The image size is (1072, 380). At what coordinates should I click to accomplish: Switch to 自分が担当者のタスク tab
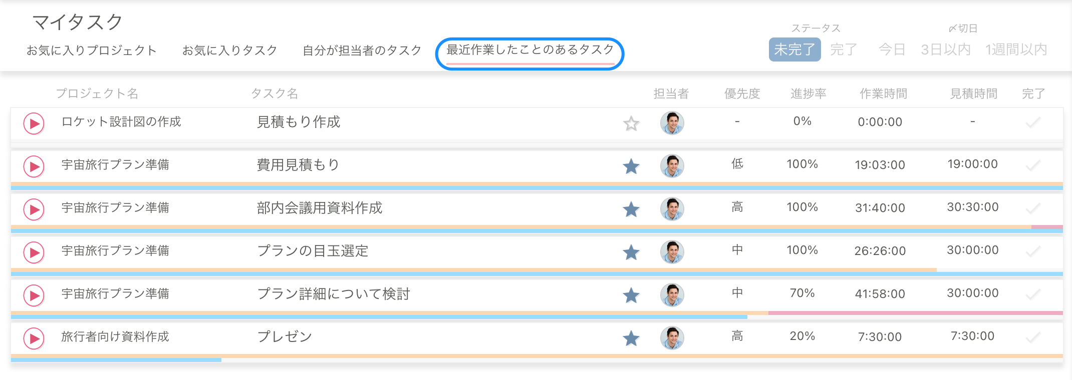pos(361,50)
